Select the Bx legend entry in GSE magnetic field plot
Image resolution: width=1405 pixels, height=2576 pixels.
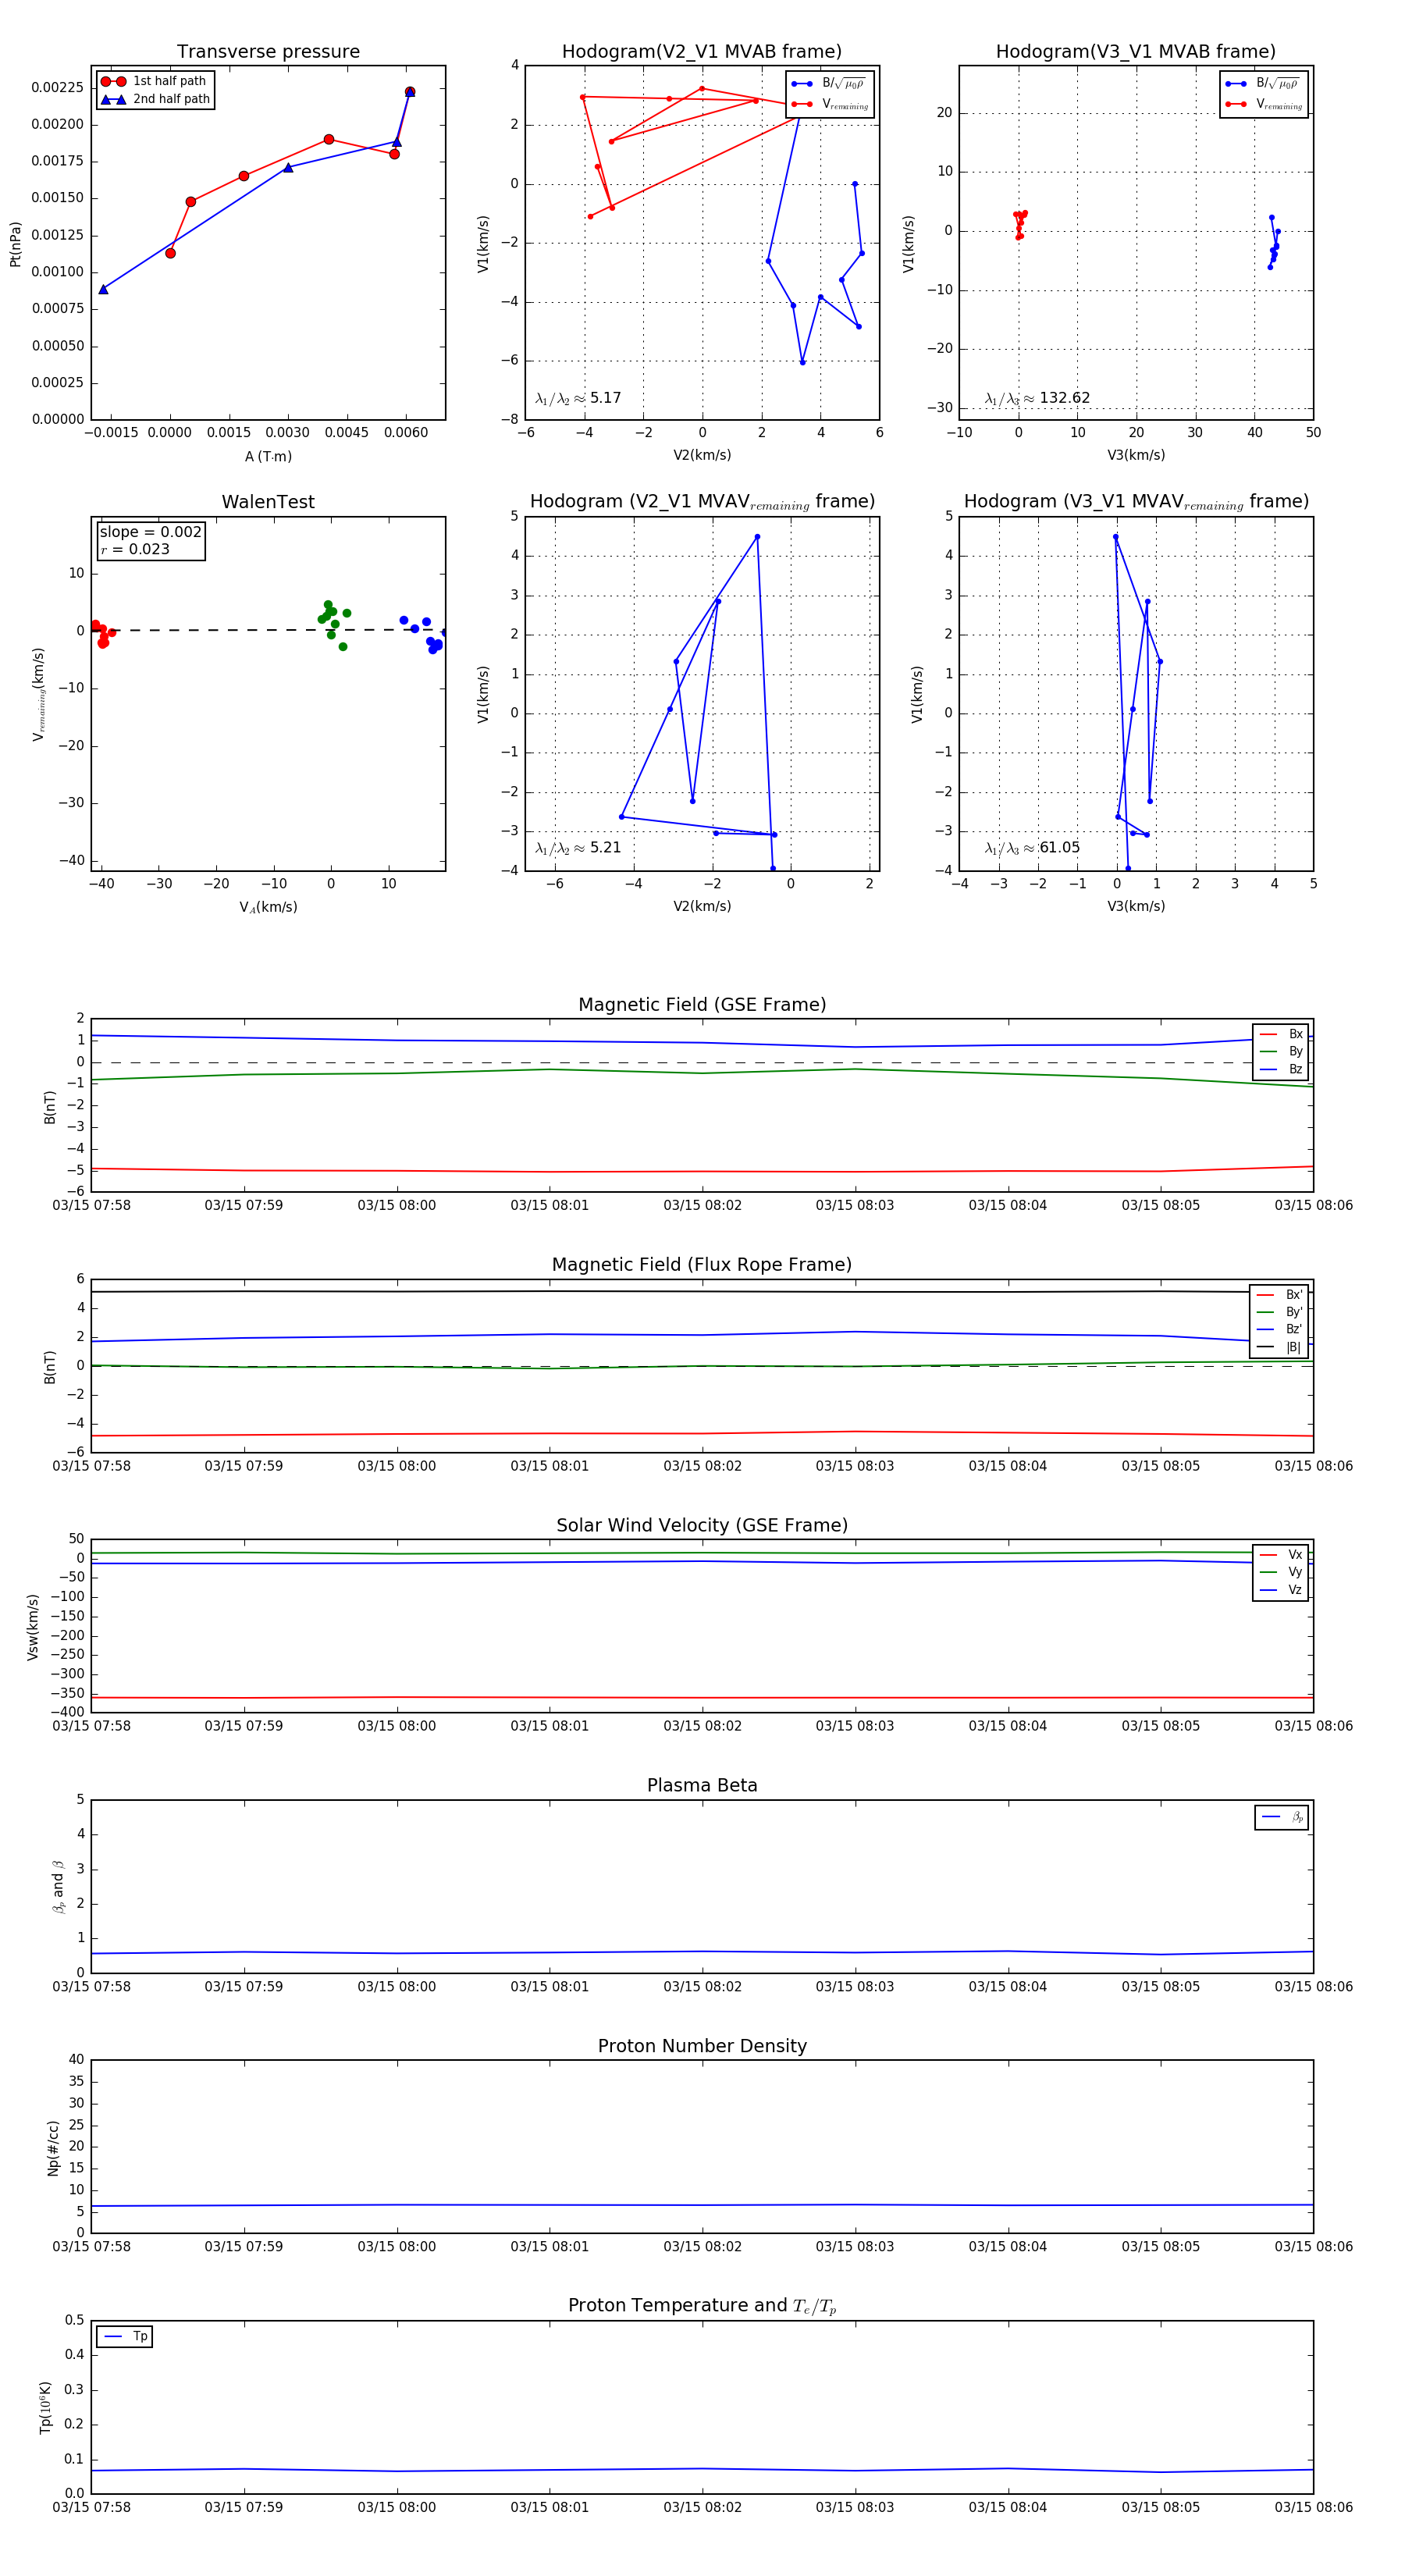pos(1281,1034)
